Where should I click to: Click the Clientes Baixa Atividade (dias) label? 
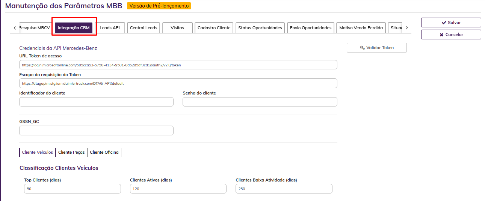click(266, 180)
